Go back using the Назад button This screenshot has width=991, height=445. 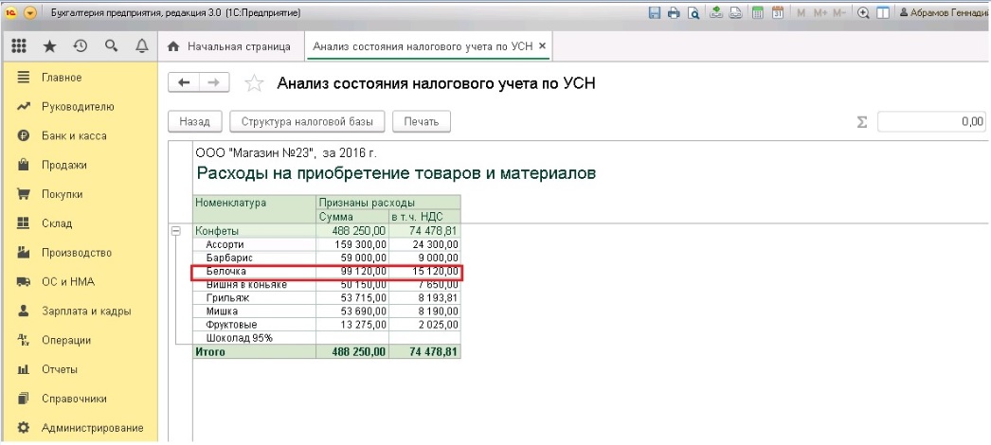point(194,121)
